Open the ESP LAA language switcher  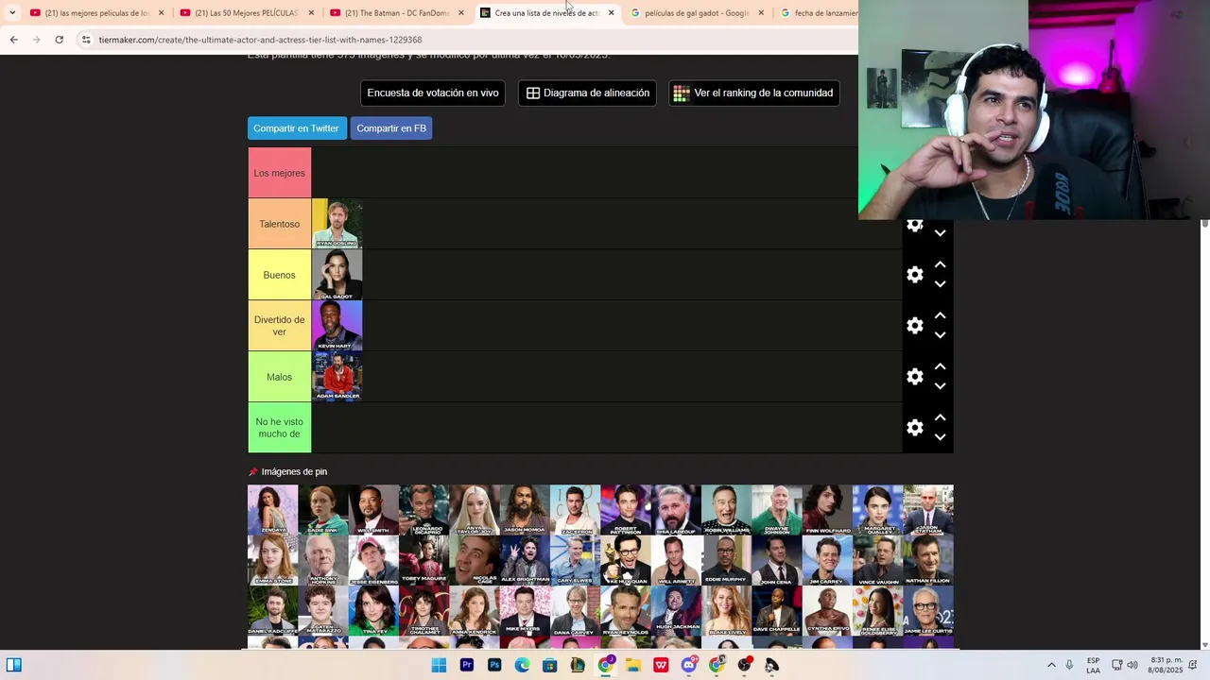(1093, 665)
